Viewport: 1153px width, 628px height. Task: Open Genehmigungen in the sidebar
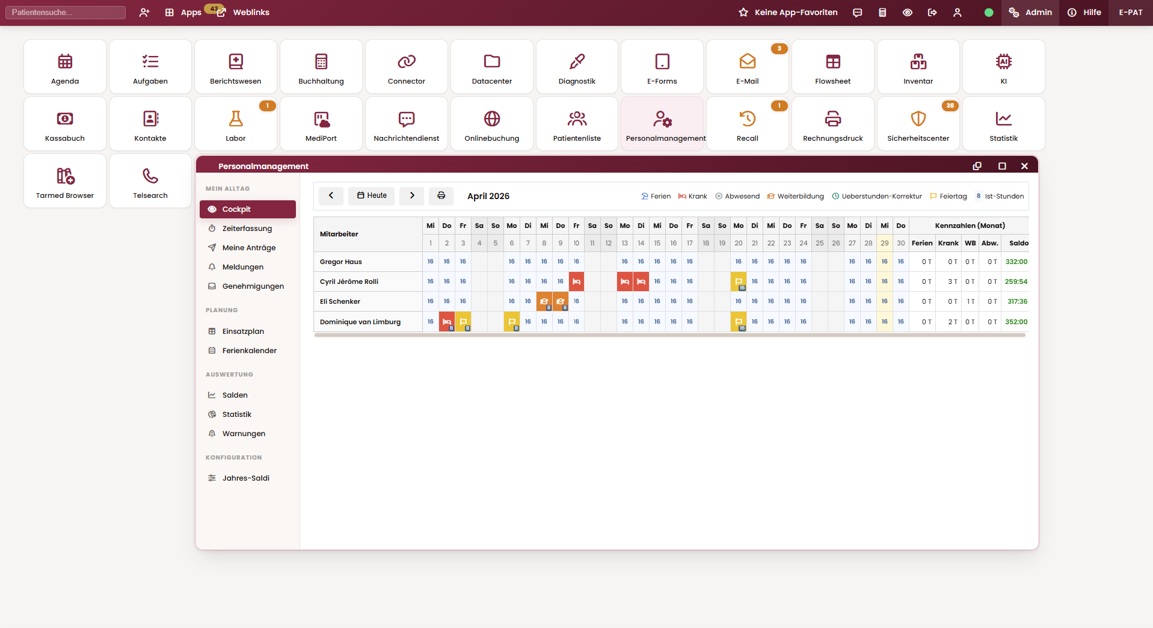click(248, 286)
